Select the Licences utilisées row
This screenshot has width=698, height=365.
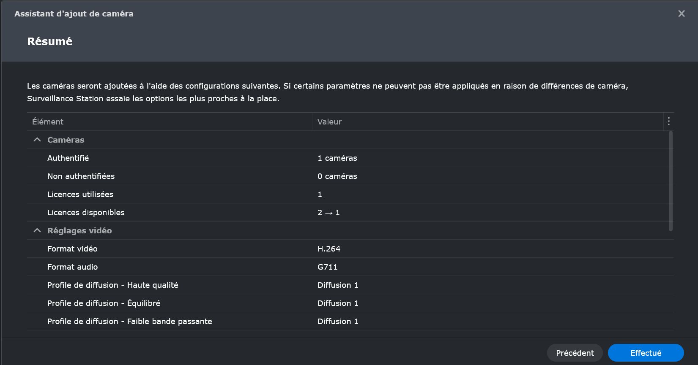[x=348, y=194]
